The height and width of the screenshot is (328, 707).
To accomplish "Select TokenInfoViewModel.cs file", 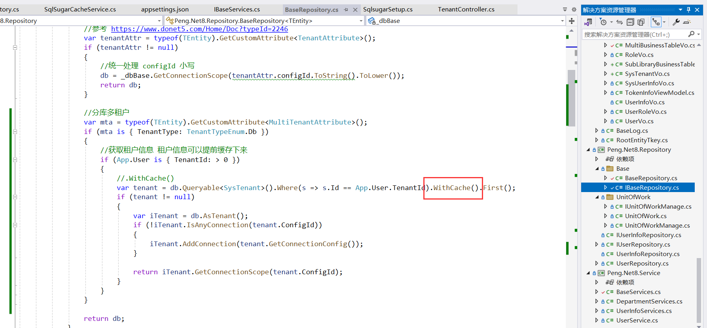I will tap(660, 93).
